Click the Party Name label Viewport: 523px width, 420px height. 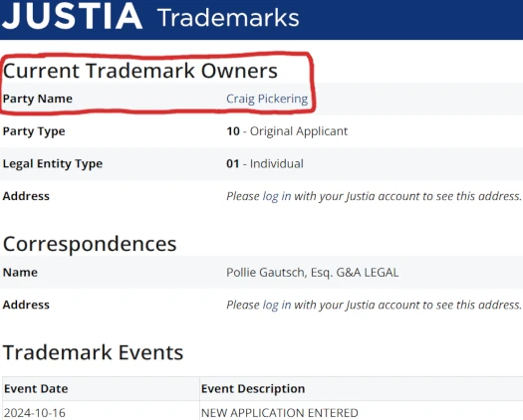coord(38,99)
